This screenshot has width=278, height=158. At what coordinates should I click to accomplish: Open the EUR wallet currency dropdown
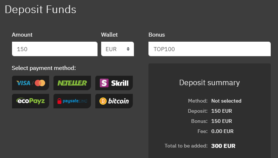point(118,49)
